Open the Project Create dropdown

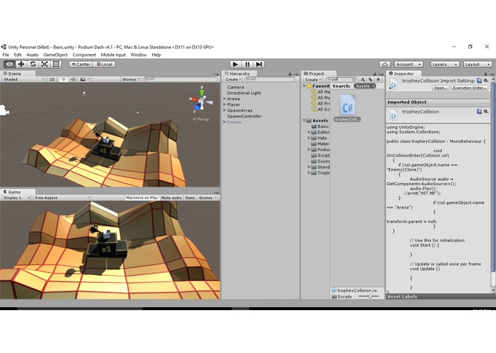pyautogui.click(x=313, y=79)
